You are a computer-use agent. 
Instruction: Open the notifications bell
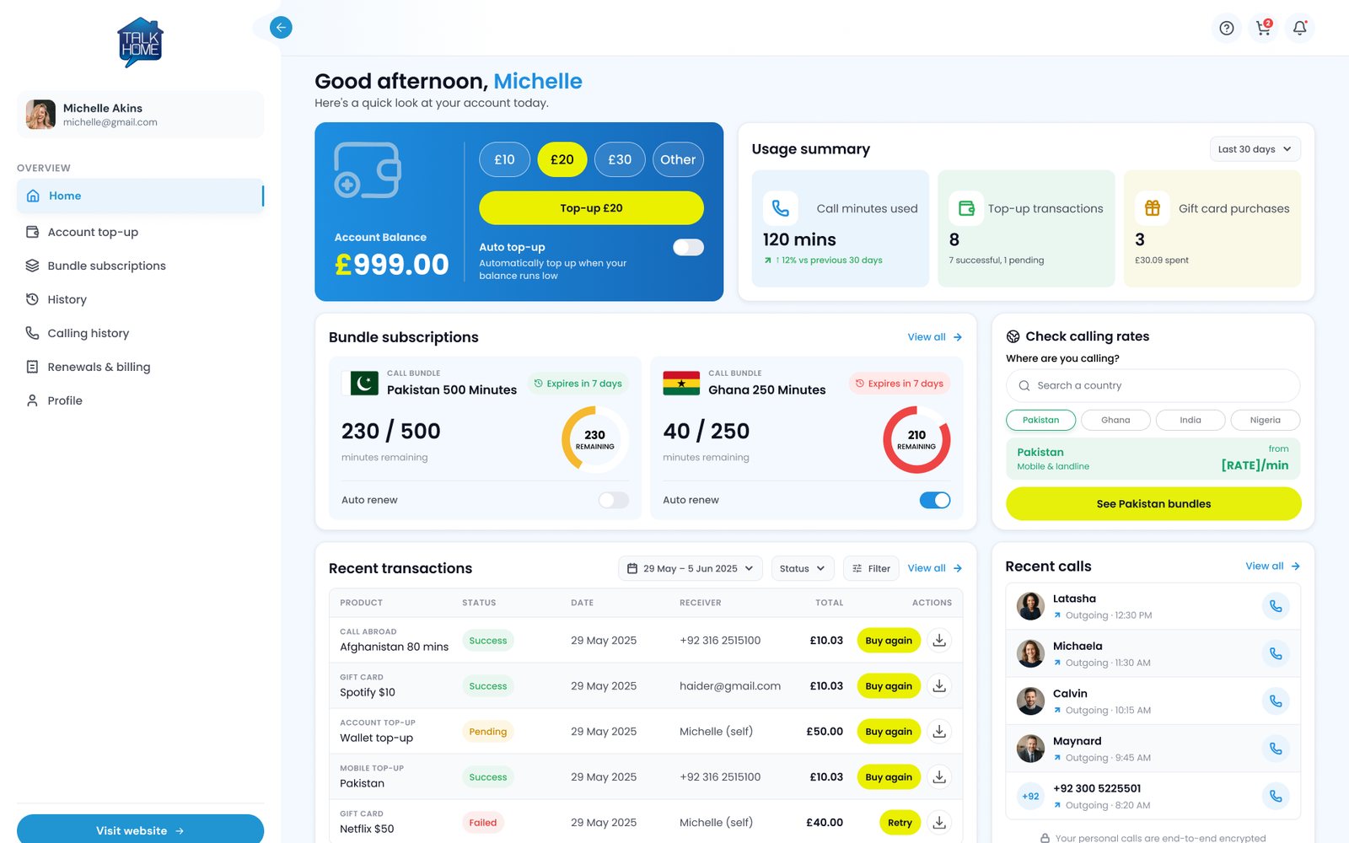click(x=1300, y=28)
